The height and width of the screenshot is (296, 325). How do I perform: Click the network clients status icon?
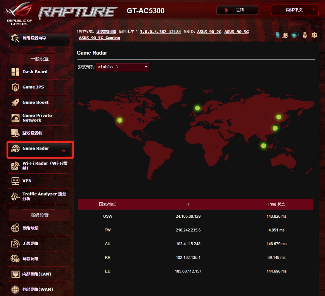click(x=295, y=35)
